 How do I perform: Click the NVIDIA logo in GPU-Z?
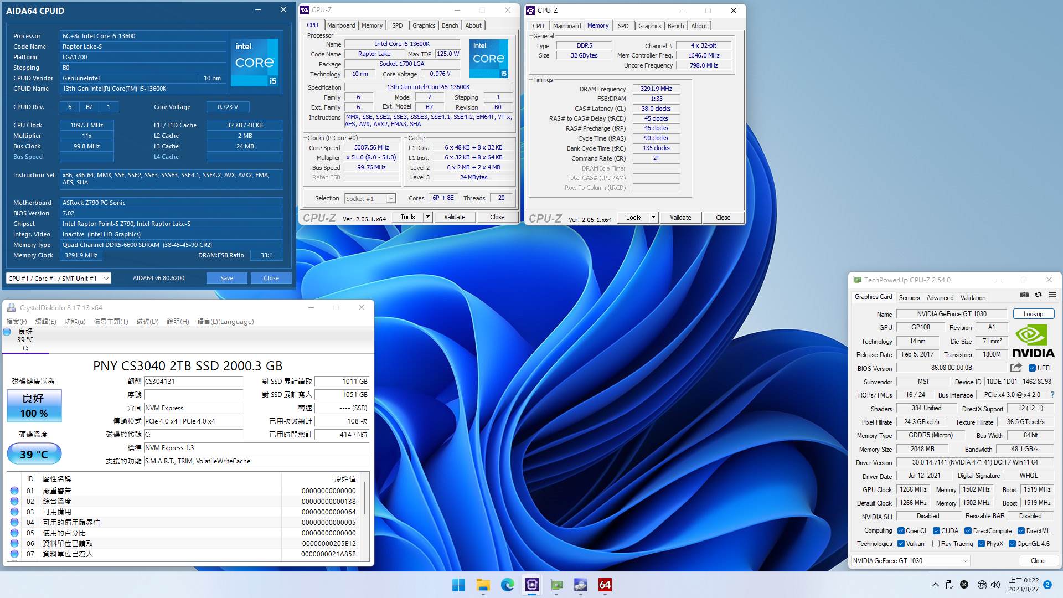click(1033, 341)
